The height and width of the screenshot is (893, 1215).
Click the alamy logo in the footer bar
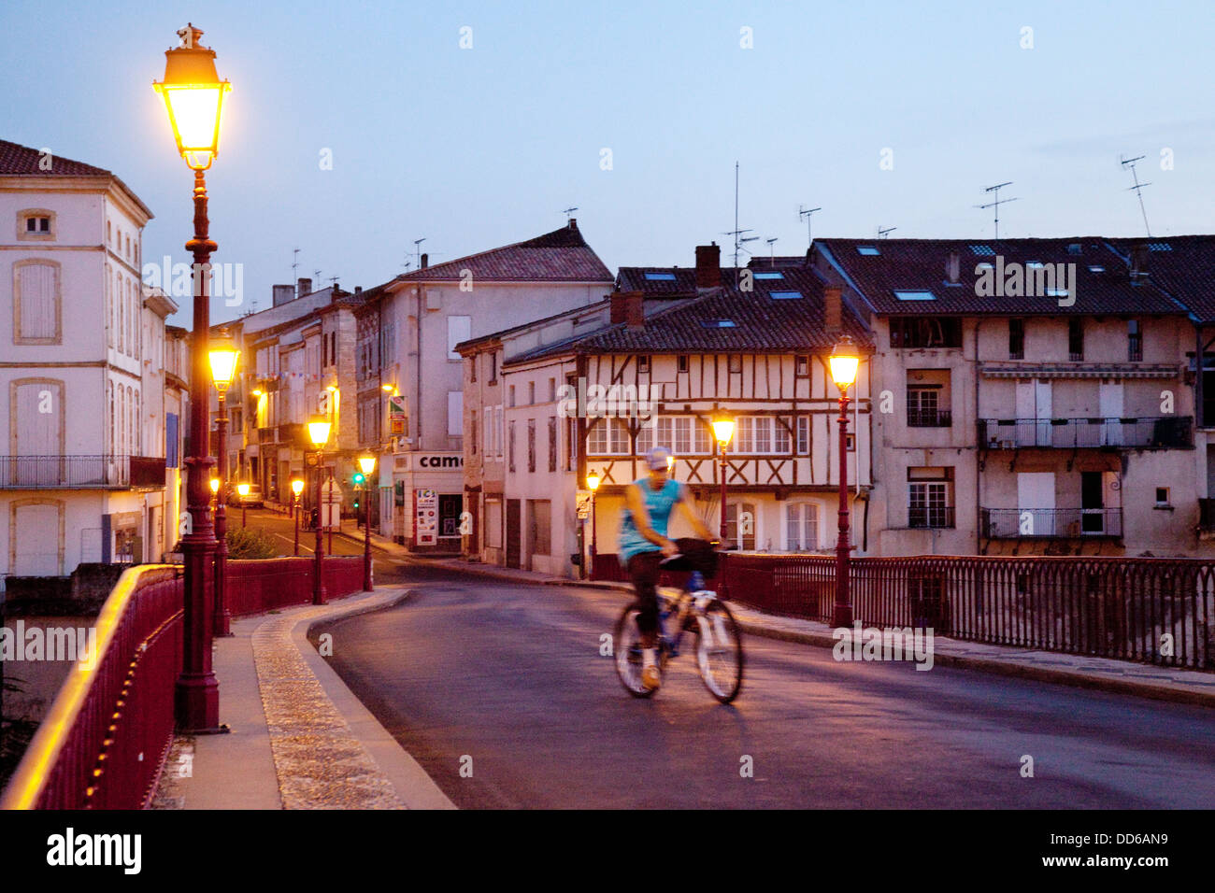click(x=94, y=851)
